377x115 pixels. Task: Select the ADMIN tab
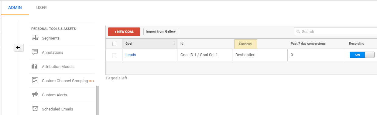tap(15, 8)
